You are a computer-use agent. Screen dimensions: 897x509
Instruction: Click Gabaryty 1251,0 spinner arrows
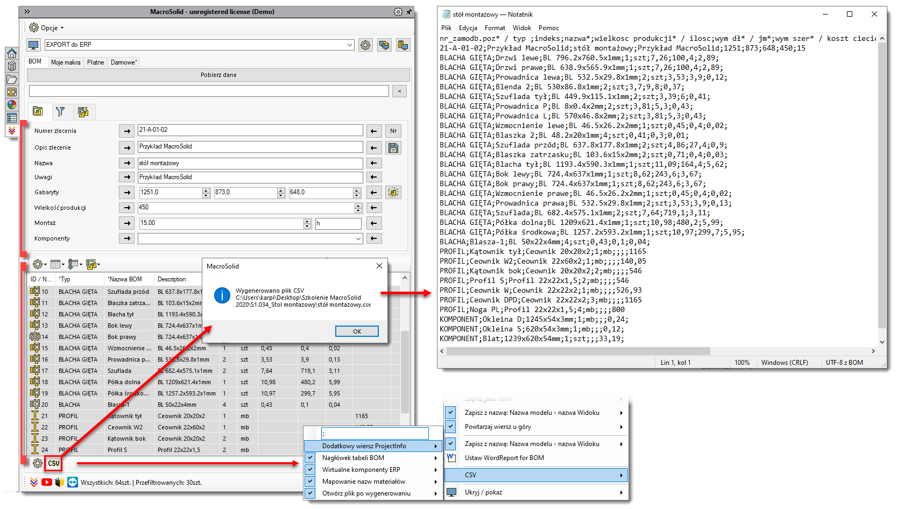click(x=206, y=193)
